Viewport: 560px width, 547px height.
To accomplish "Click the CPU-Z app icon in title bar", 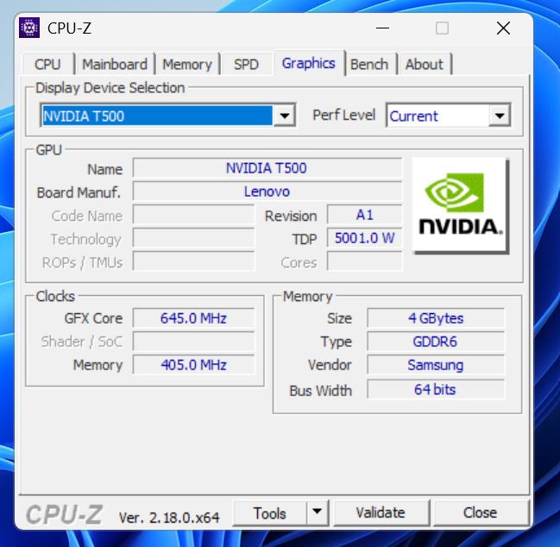I will 29,28.
